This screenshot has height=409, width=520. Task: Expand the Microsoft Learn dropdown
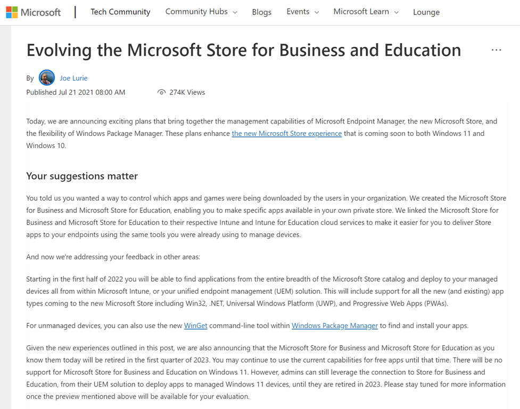(x=366, y=12)
